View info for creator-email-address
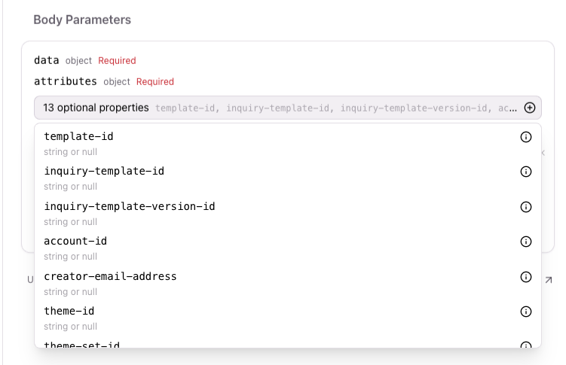Viewport: 566px width, 365px height. [x=526, y=277]
